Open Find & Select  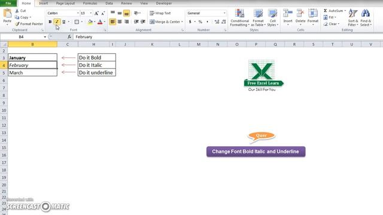pyautogui.click(x=366, y=18)
